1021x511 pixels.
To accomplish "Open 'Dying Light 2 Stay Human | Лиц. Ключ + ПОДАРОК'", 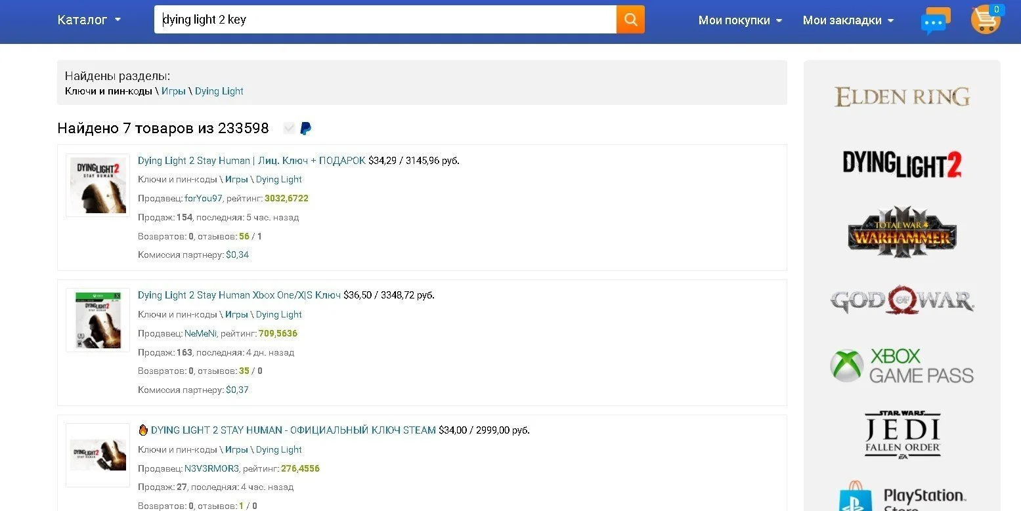I will (x=251, y=161).
